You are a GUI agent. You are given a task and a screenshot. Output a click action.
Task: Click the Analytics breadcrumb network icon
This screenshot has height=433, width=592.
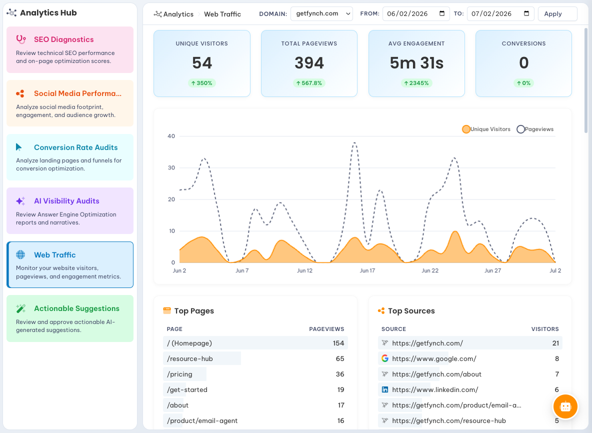coord(157,14)
